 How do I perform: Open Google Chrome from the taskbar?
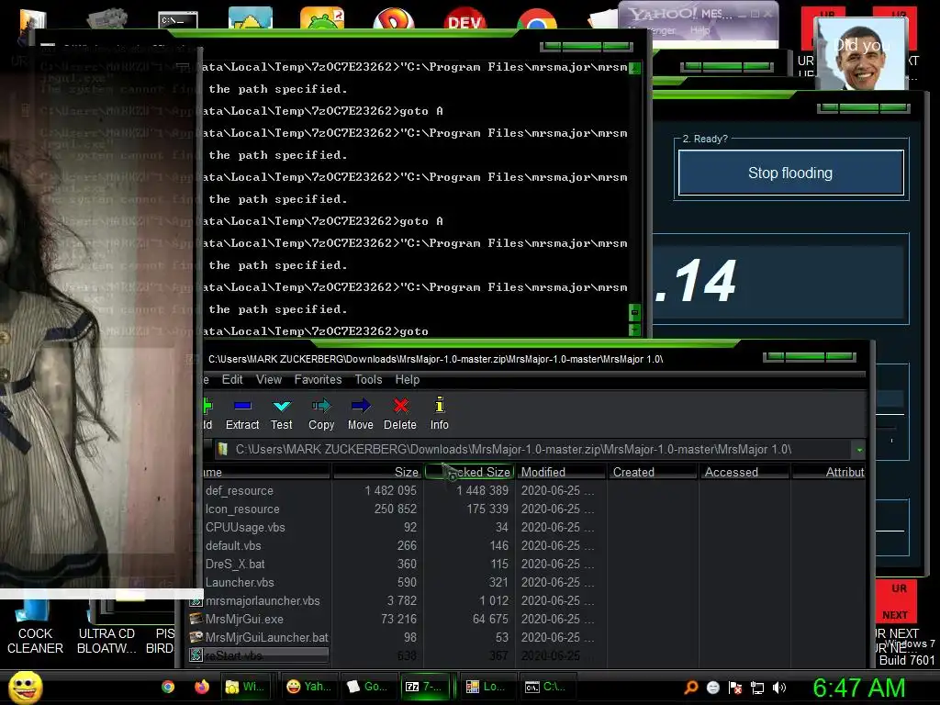(168, 687)
